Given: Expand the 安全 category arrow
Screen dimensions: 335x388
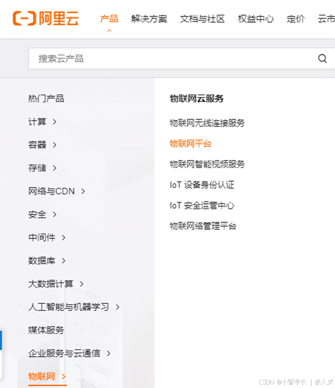Looking at the screenshot, I should pyautogui.click(x=55, y=214).
